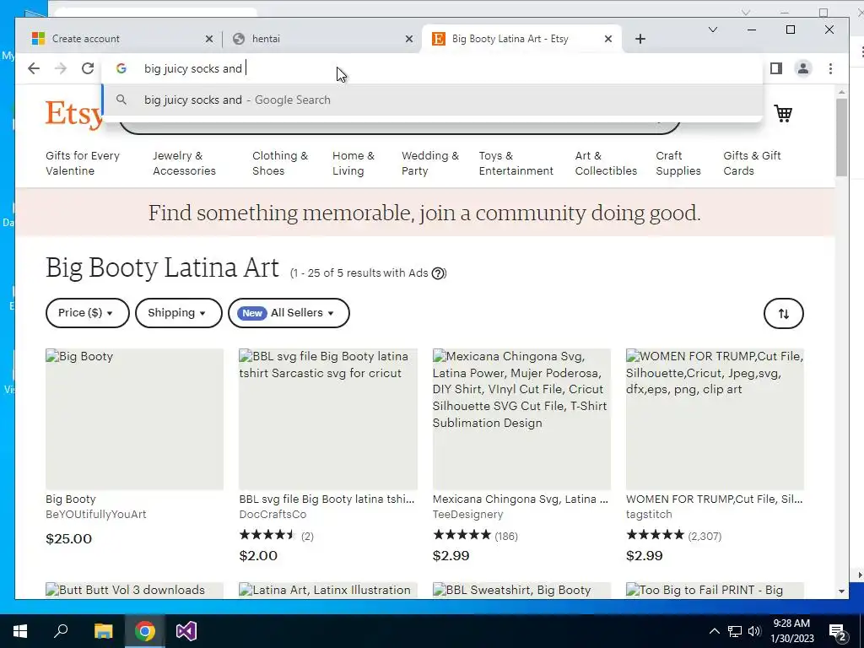Click the Ads question mark help icon
This screenshot has height=648, width=864.
pyautogui.click(x=438, y=273)
